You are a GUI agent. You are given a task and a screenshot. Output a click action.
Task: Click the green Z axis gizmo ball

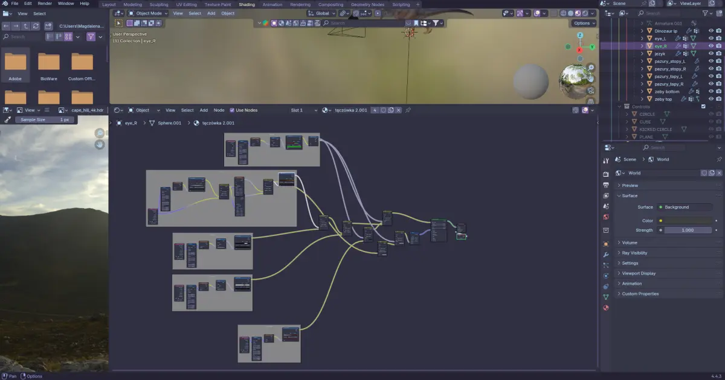pyautogui.click(x=580, y=35)
